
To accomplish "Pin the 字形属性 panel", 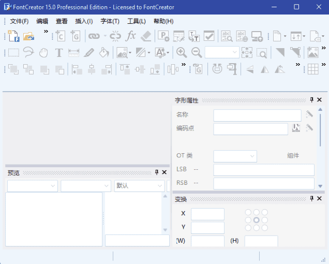I will click(x=312, y=100).
